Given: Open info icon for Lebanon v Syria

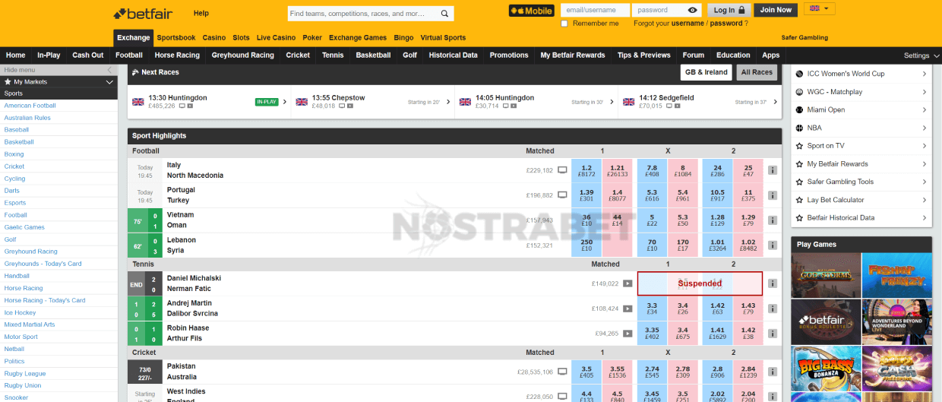Looking at the screenshot, I should click(773, 246).
